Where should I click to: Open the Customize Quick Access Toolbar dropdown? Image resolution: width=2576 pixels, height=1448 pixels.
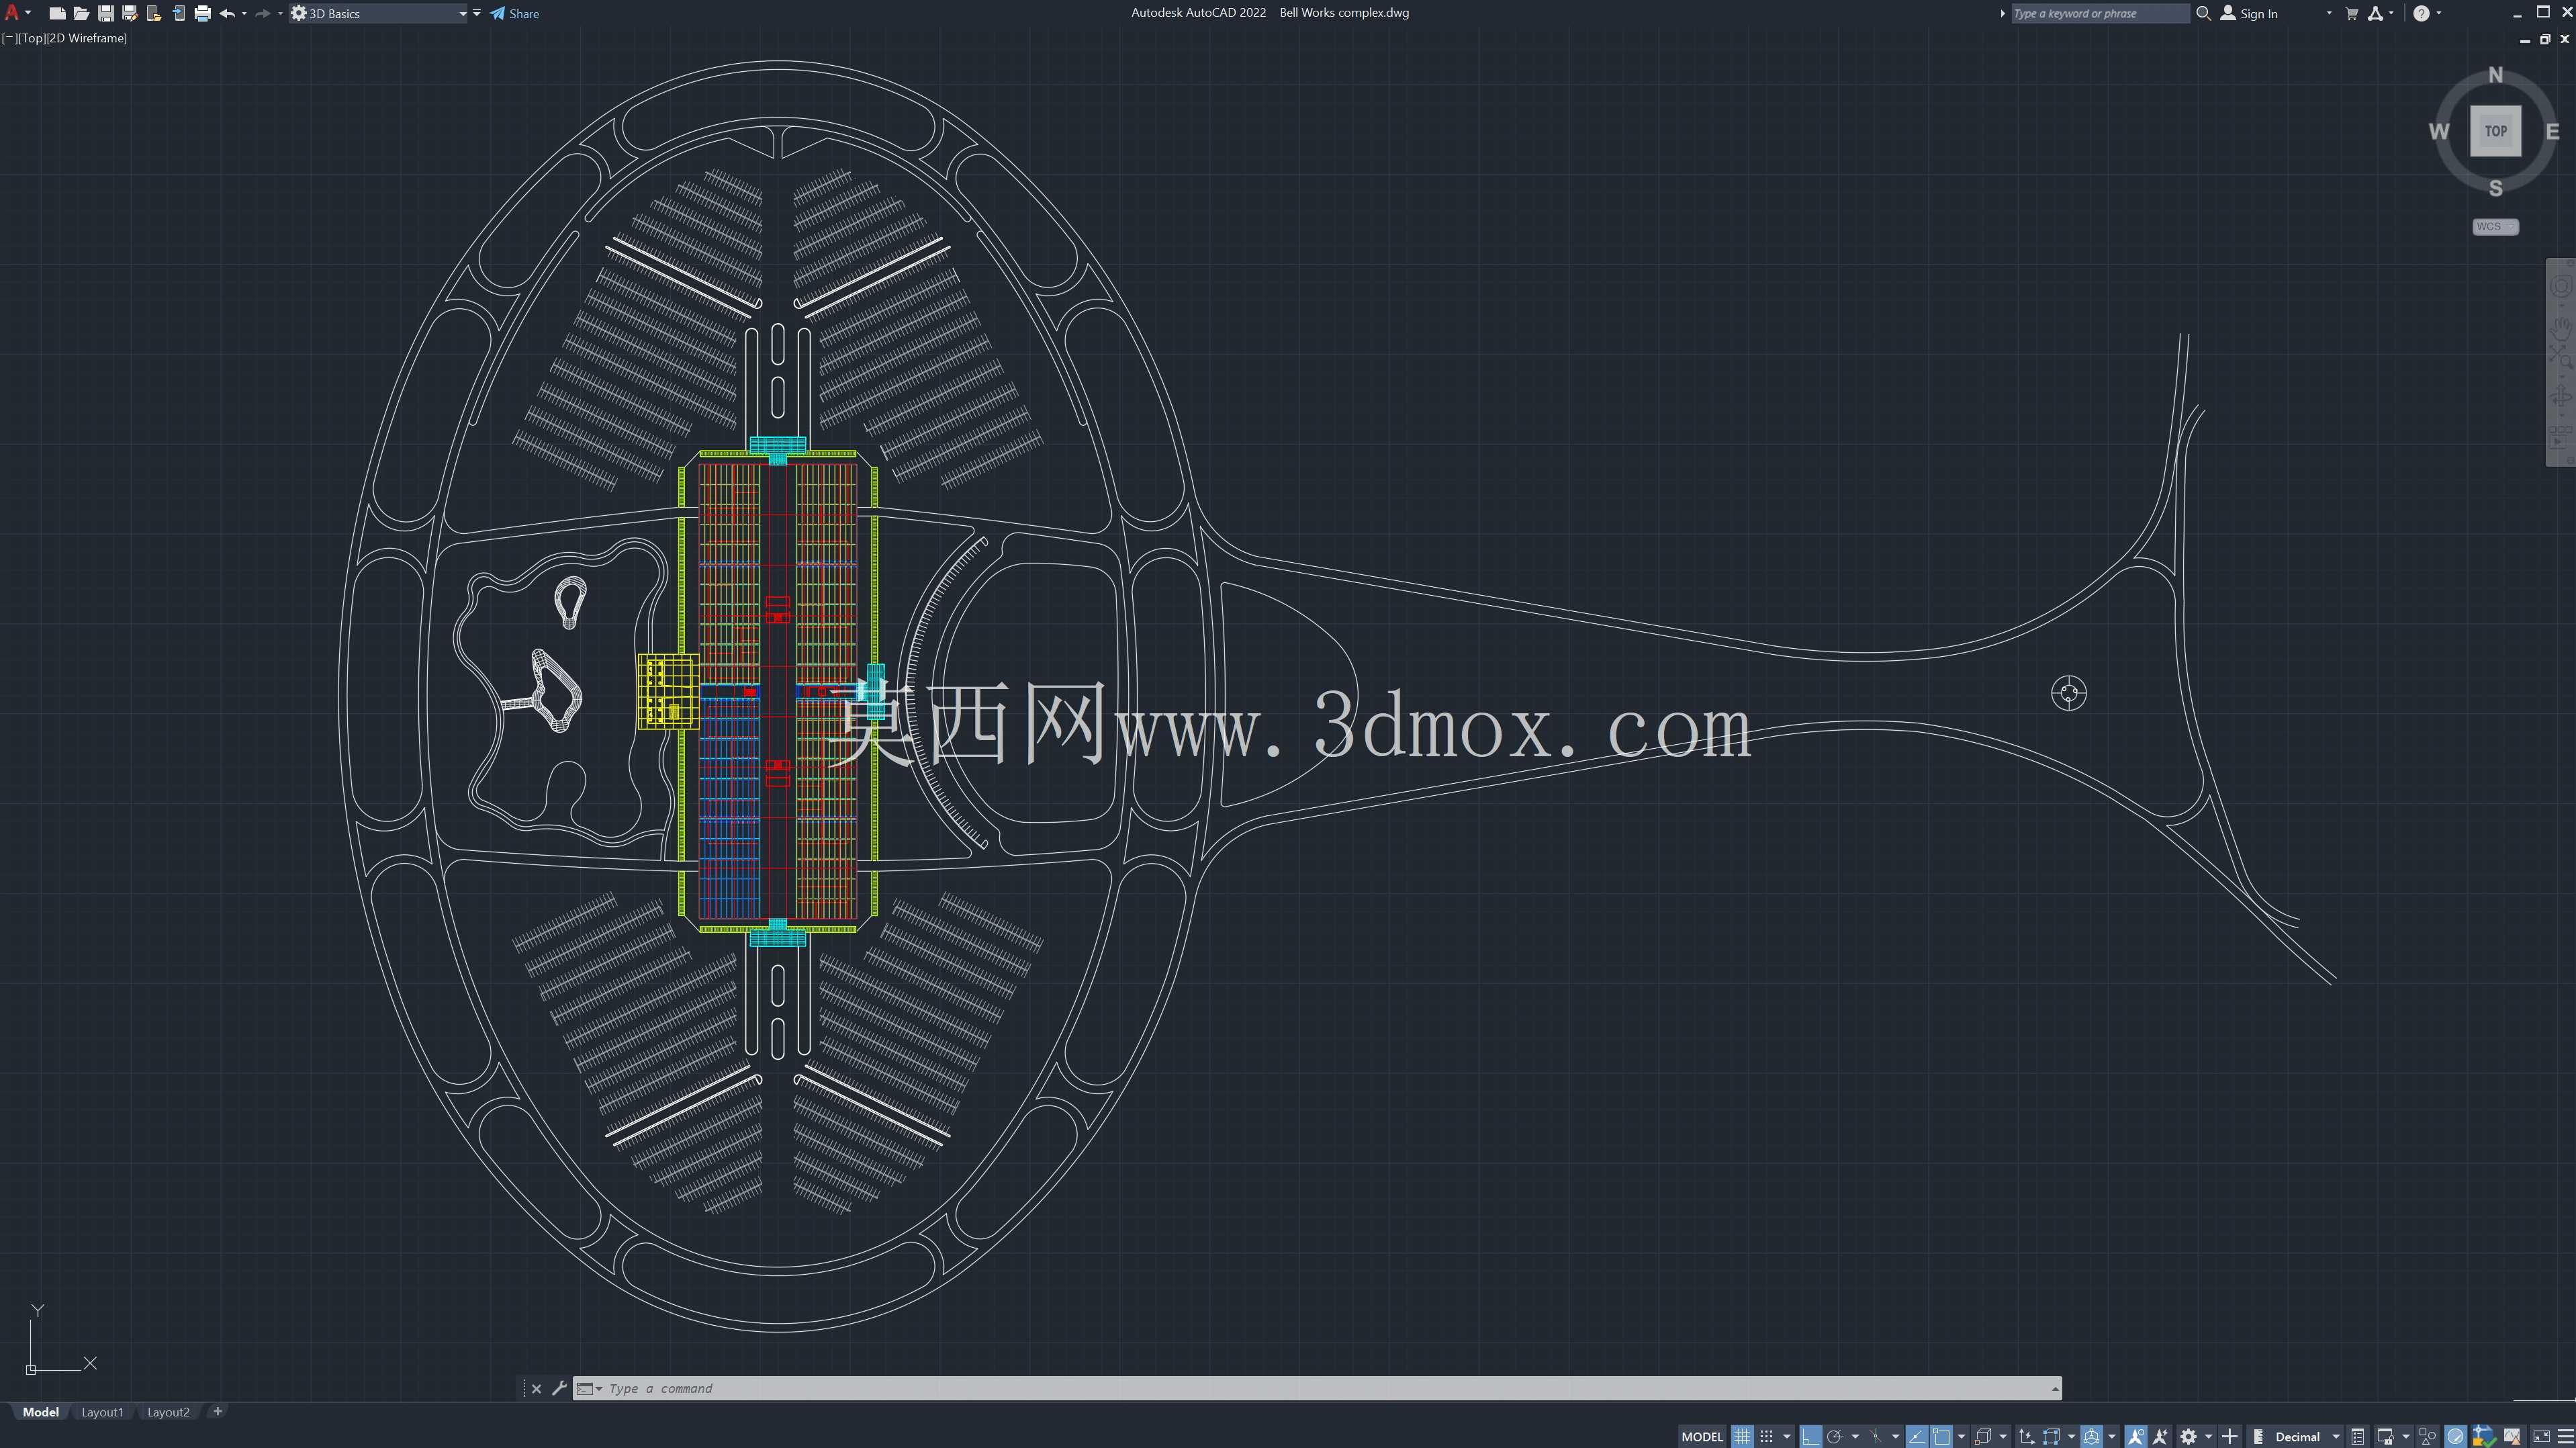(477, 13)
